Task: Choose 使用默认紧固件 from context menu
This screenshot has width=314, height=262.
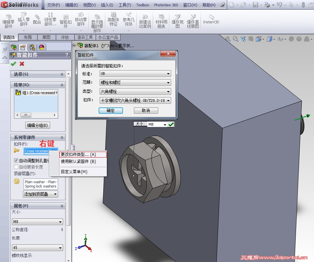Action: pos(83,161)
